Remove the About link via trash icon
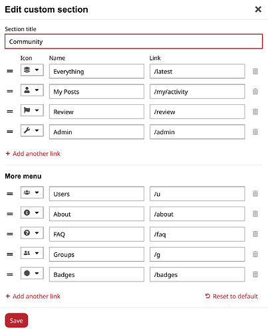268x332 pixels. 255,214
